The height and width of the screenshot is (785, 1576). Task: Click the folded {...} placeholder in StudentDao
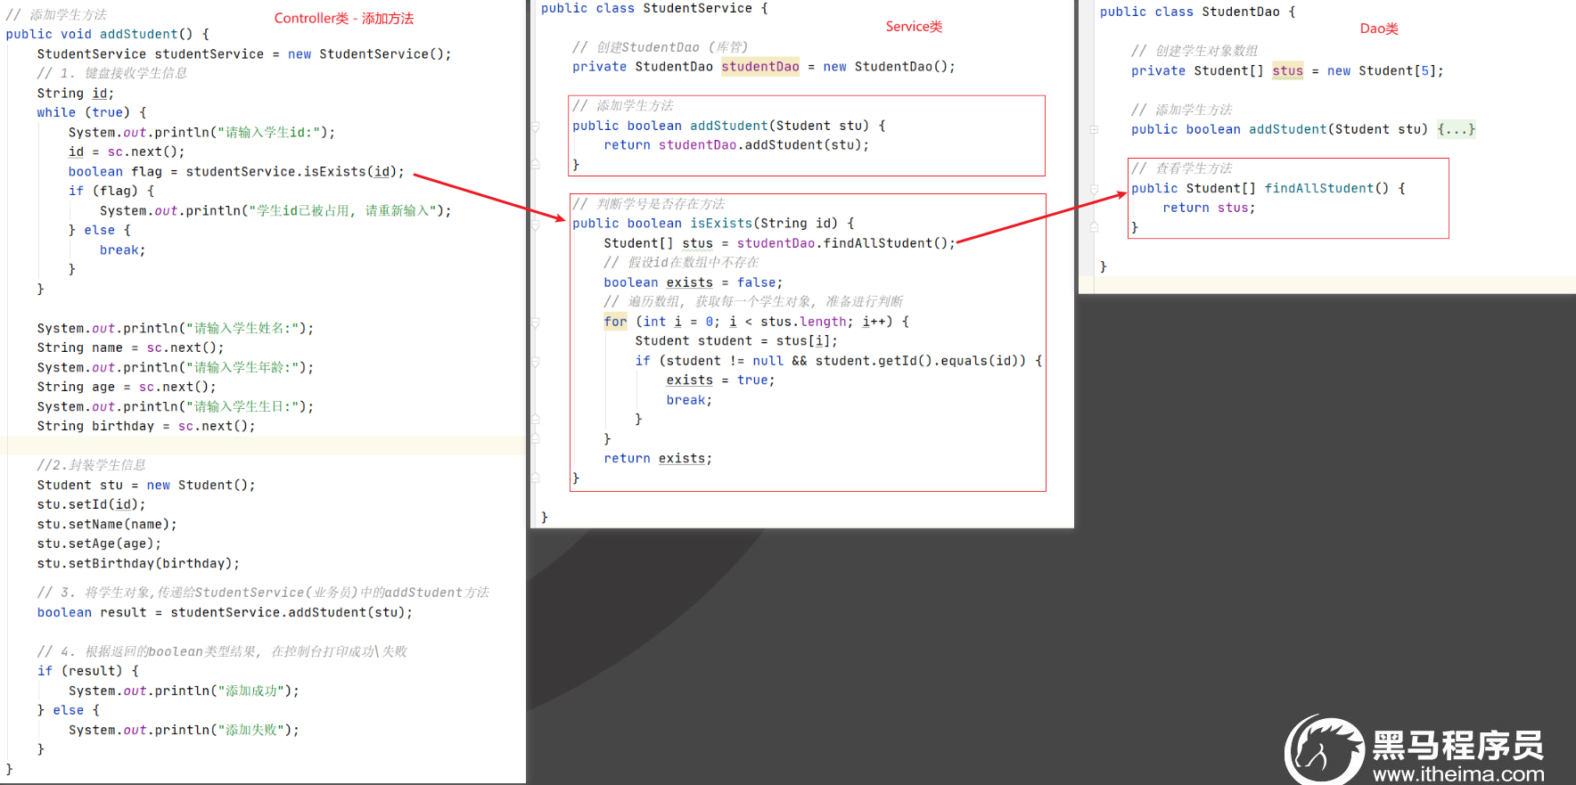[1457, 130]
